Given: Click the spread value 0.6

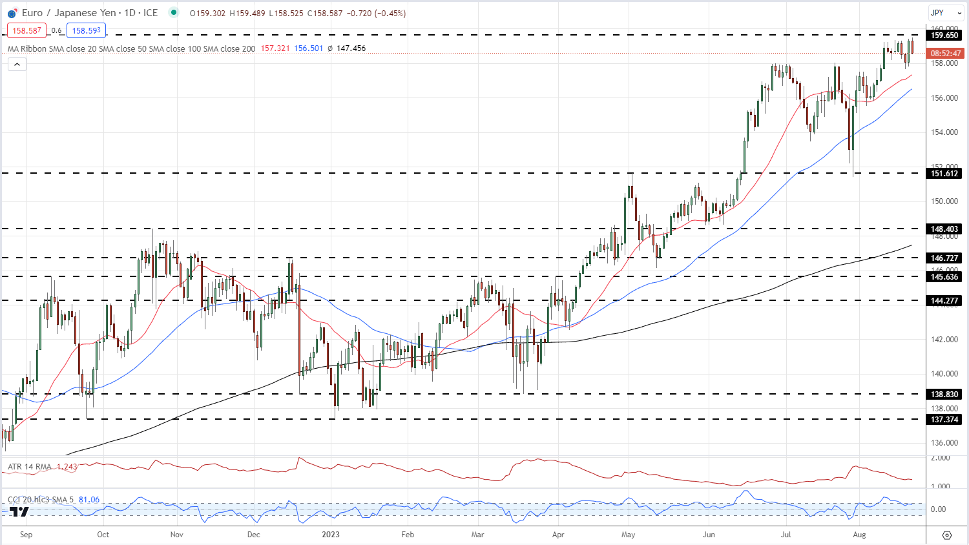Looking at the screenshot, I should pyautogui.click(x=56, y=30).
